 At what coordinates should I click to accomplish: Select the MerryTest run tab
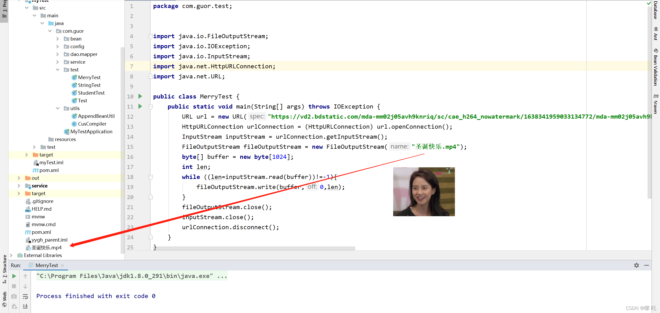[x=46, y=265]
